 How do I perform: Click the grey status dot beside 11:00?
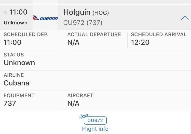[5, 12]
